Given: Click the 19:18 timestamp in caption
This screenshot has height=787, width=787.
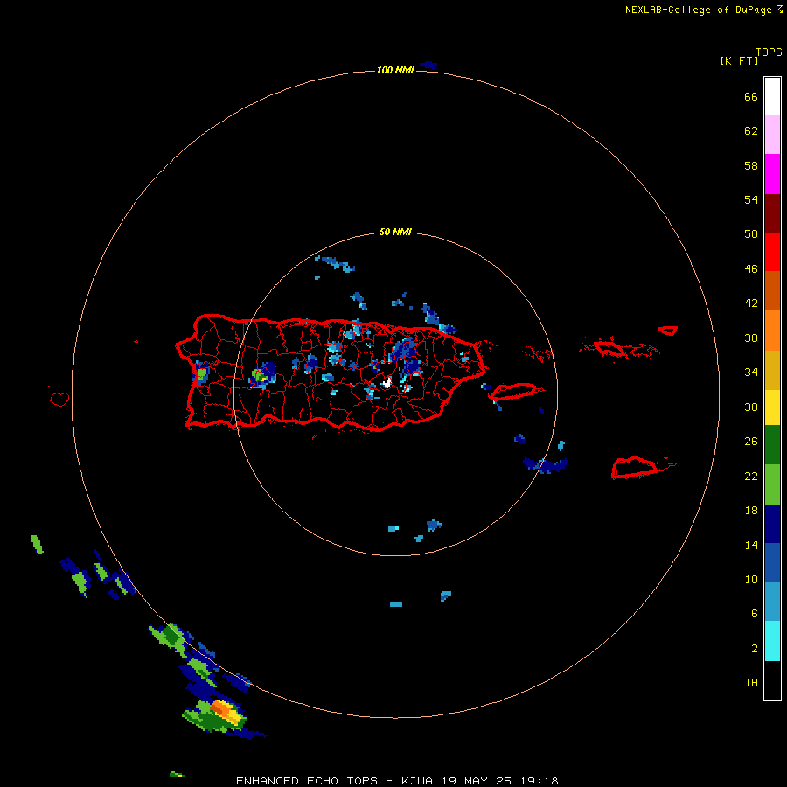Looking at the screenshot, I should coord(540,781).
